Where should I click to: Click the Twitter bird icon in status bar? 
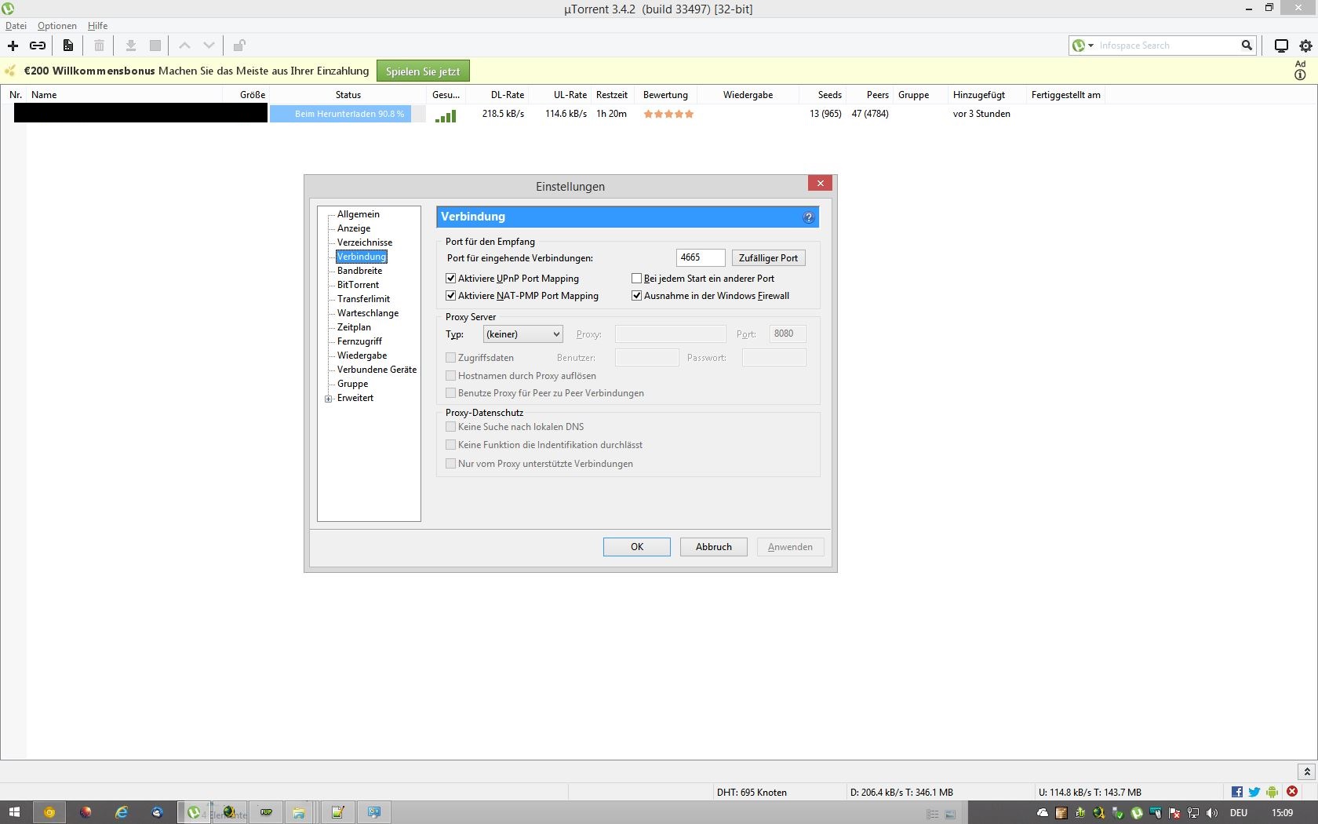click(1254, 792)
